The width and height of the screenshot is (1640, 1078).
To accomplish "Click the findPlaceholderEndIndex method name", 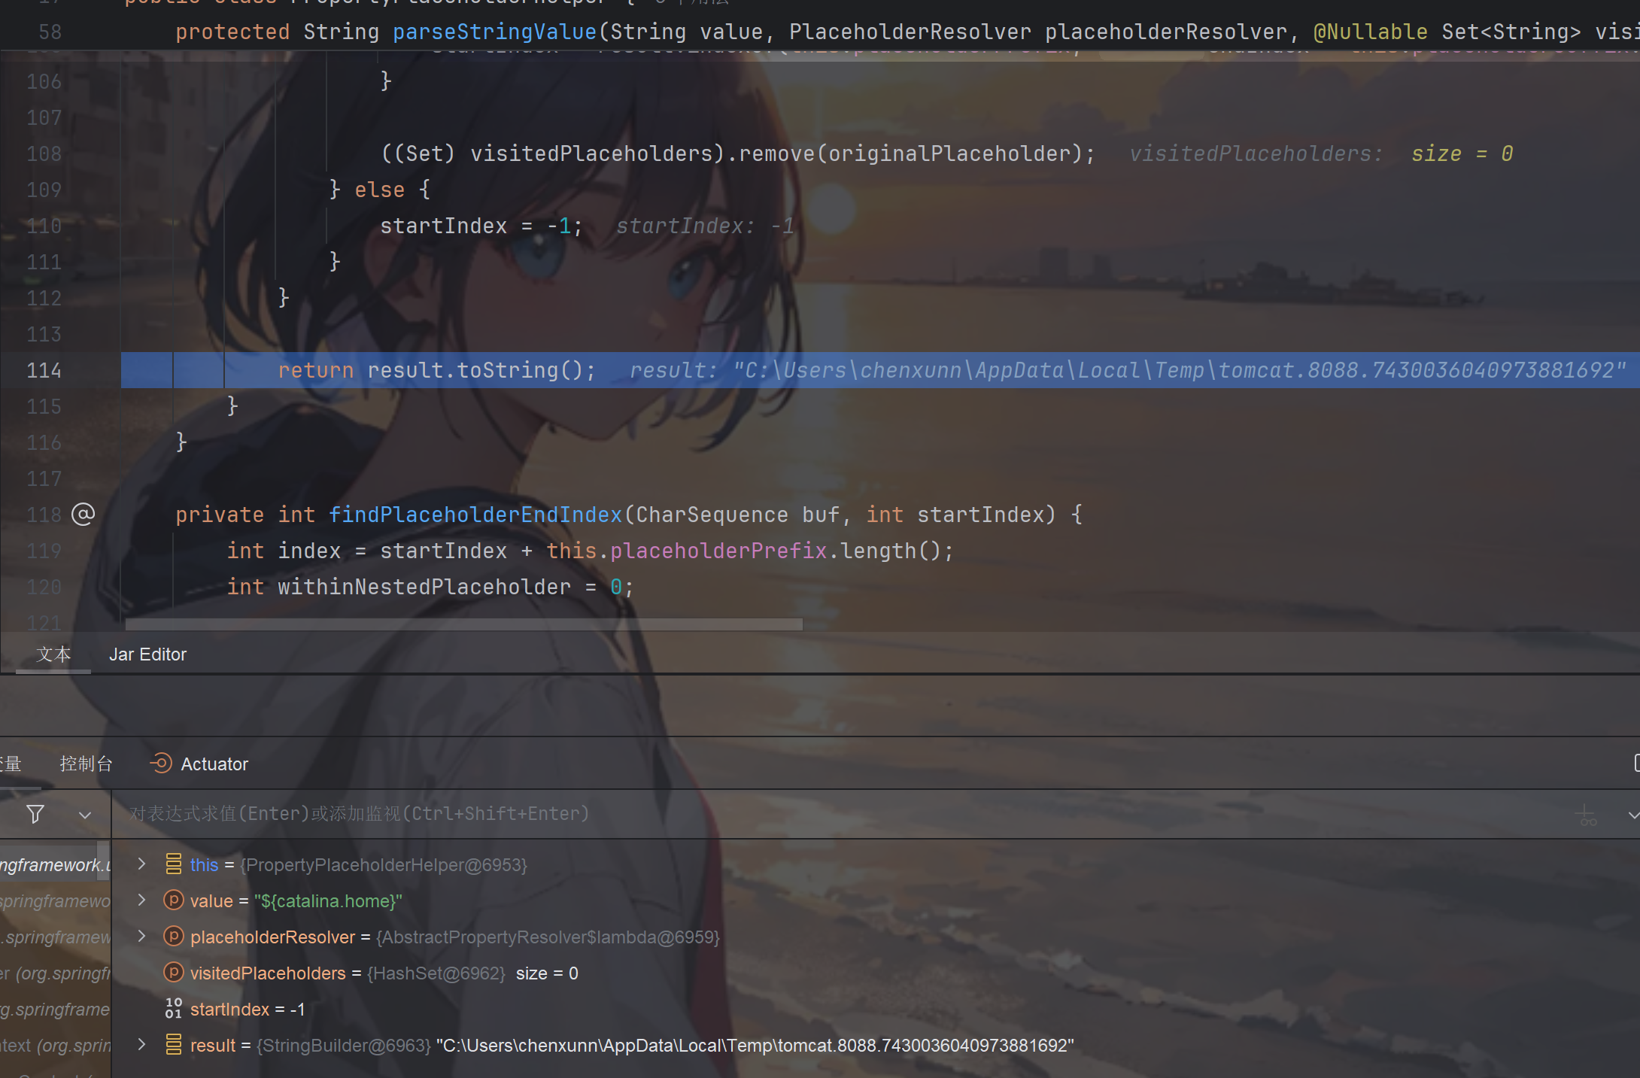I will [x=475, y=515].
